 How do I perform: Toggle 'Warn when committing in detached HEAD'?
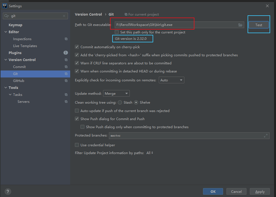77,71
